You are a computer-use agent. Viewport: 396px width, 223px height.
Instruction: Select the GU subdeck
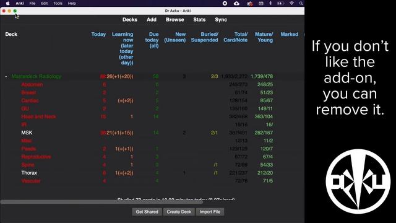[25, 109]
